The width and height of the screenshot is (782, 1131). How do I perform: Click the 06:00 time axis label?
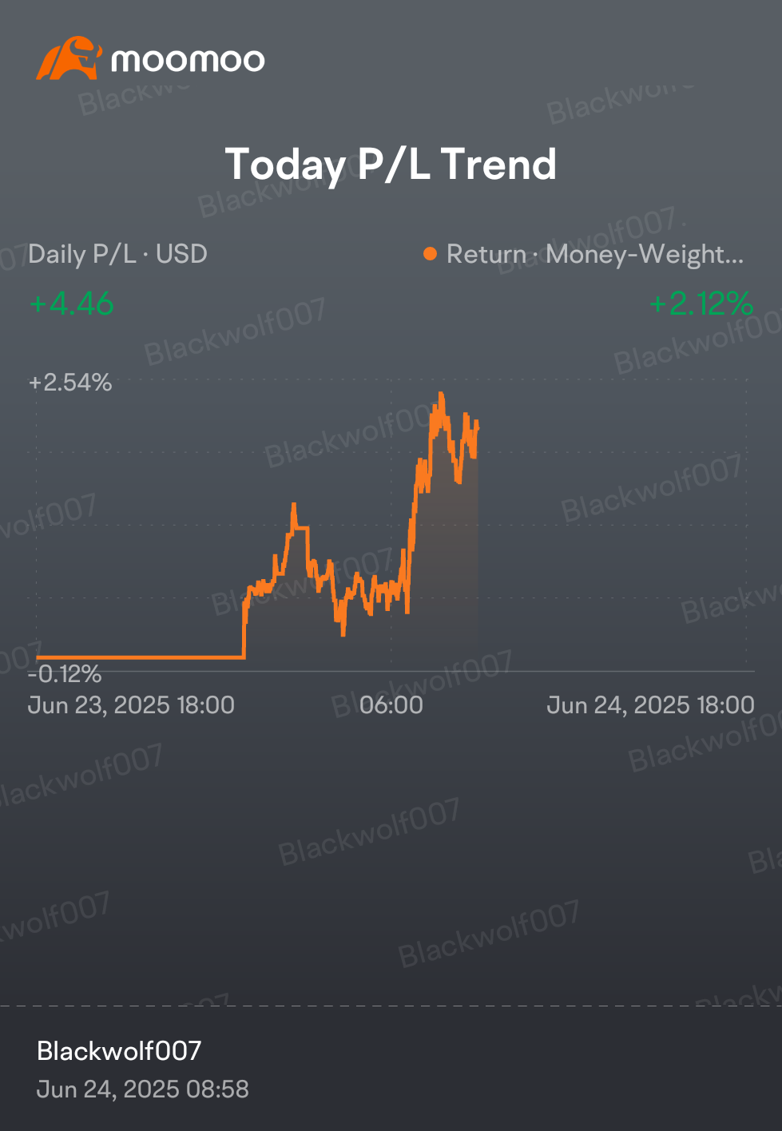click(x=391, y=705)
